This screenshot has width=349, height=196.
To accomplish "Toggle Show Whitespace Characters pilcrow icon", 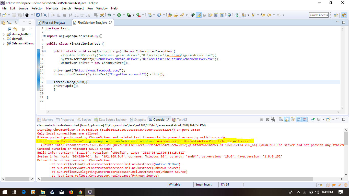I will pos(222,15).
